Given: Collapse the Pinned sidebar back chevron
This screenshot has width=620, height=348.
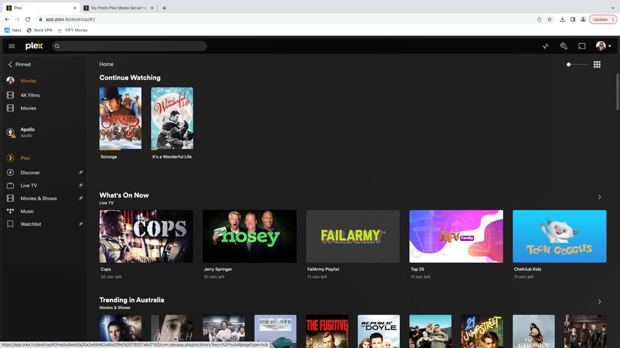Looking at the screenshot, I should pyautogui.click(x=11, y=64).
